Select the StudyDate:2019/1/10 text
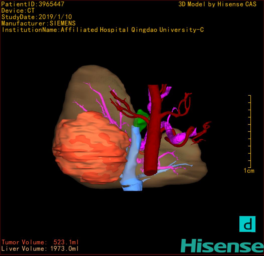The width and height of the screenshot is (264, 256). [x=37, y=17]
